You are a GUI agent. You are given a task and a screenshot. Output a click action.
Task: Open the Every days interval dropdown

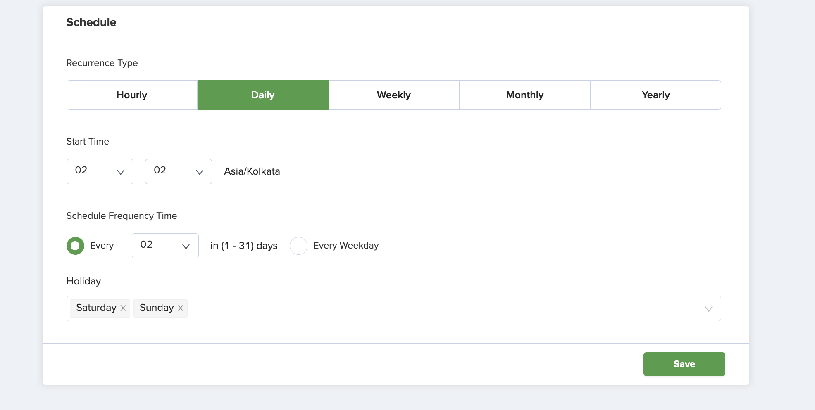[x=165, y=246]
